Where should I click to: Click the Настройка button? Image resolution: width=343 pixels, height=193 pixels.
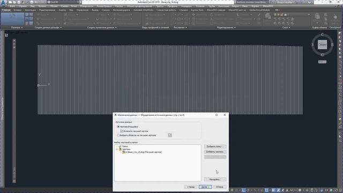coord(215,180)
